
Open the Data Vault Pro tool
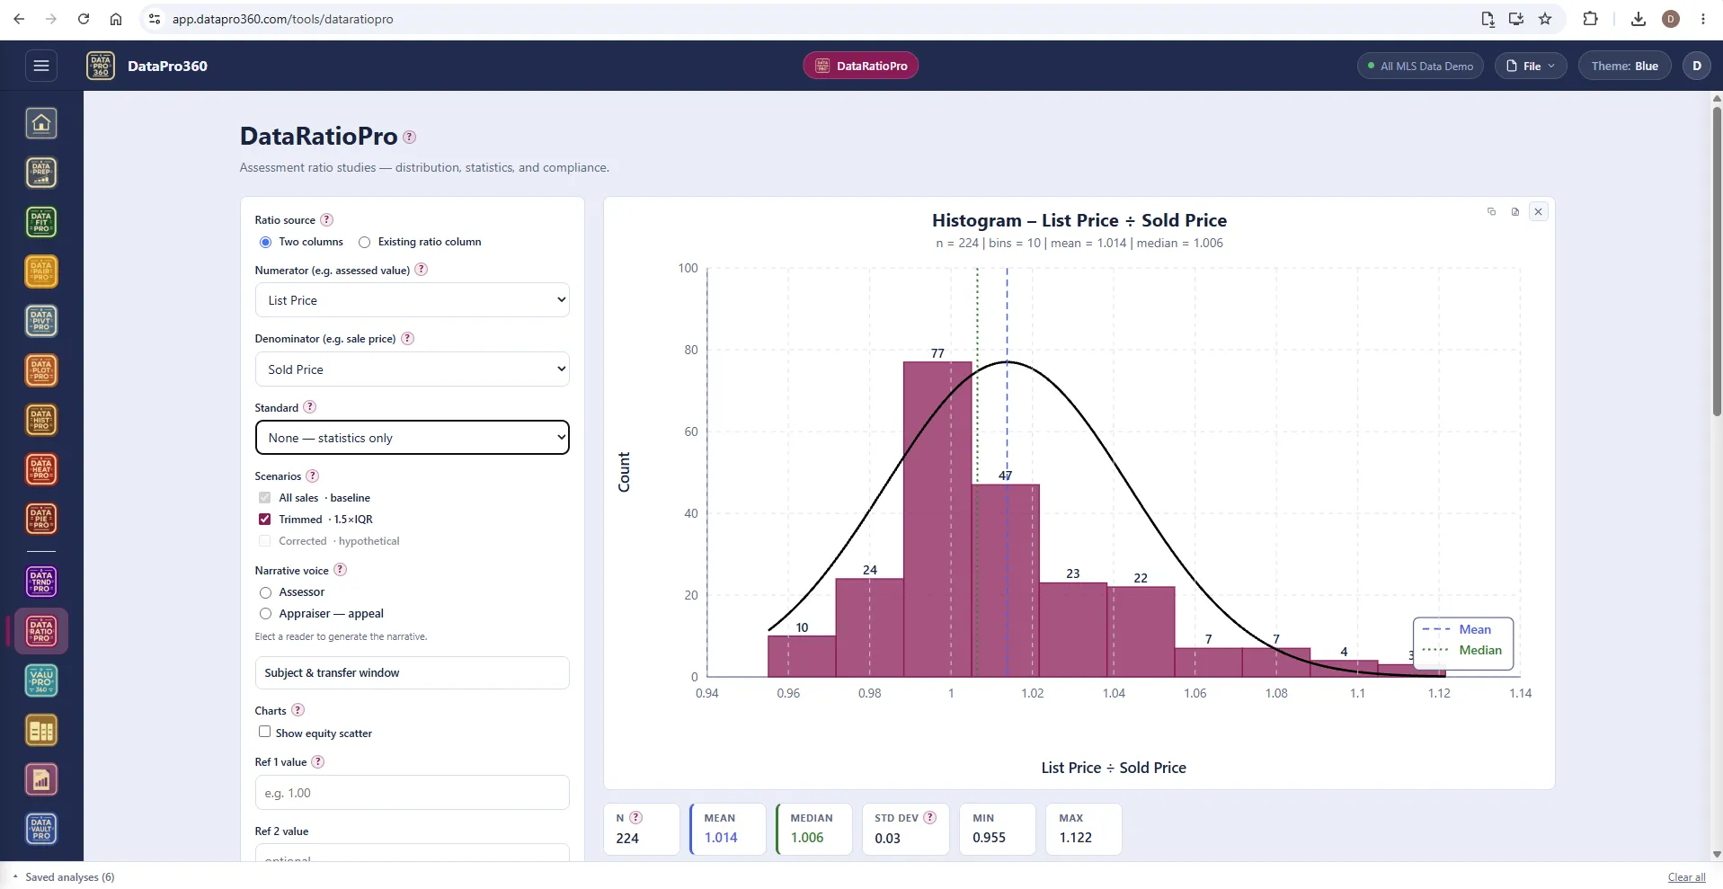click(x=41, y=829)
